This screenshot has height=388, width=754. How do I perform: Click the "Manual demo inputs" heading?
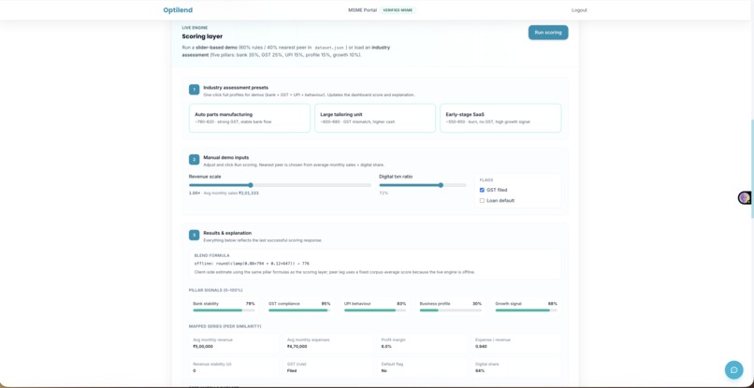pos(226,157)
